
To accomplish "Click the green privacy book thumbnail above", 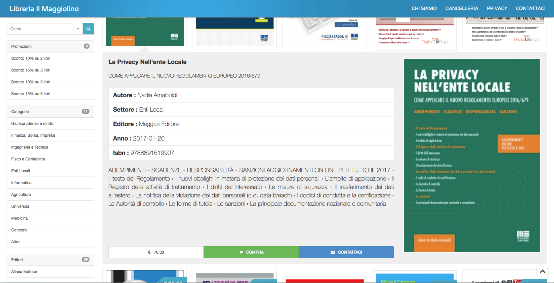I will coord(145,31).
